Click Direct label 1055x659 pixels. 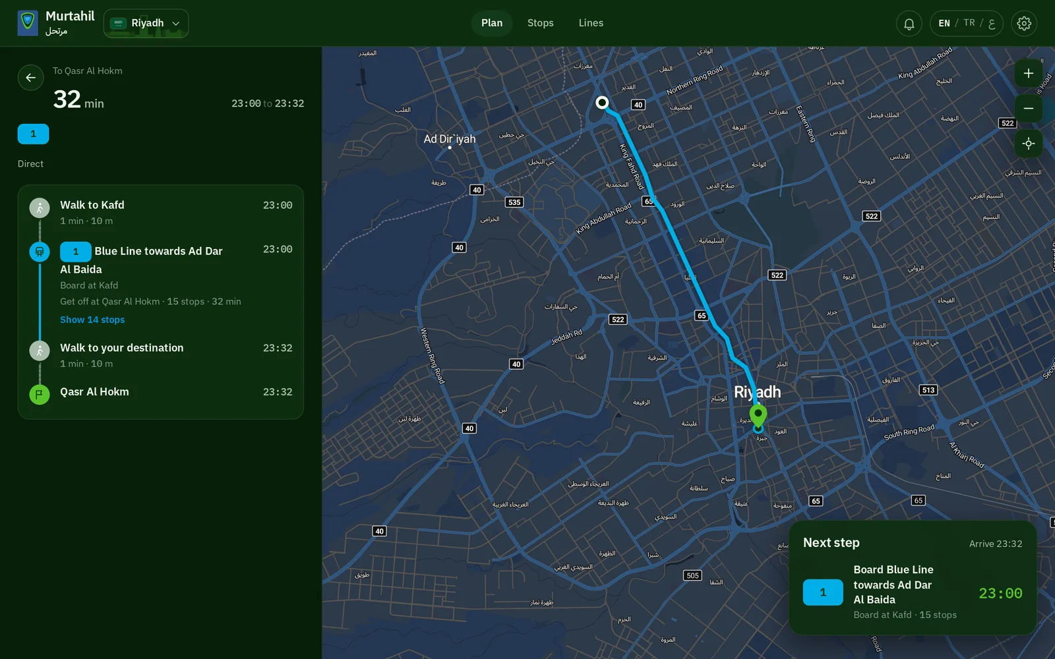tap(30, 163)
